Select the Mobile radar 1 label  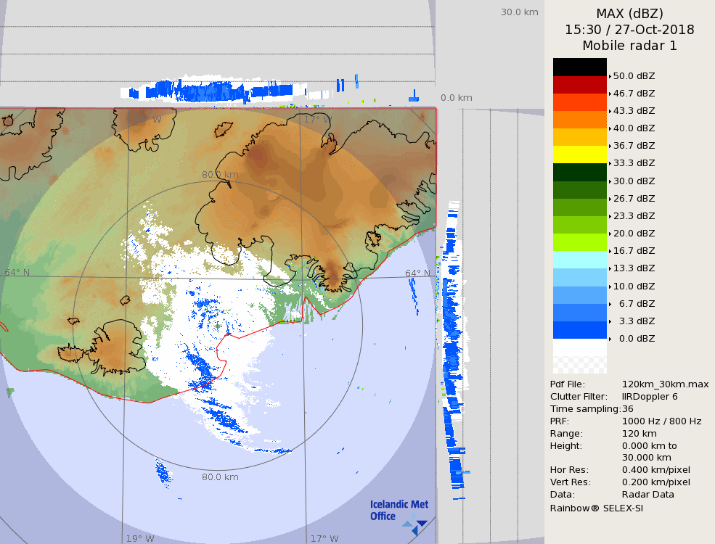[x=629, y=46]
